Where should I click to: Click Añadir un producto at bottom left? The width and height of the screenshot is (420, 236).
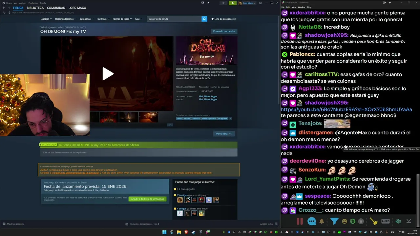click(13, 224)
